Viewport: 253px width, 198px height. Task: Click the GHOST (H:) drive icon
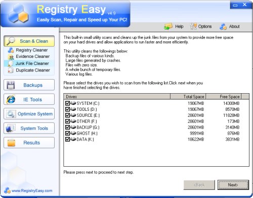(x=73, y=133)
